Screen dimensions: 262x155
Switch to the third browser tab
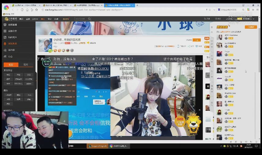tap(88, 5)
